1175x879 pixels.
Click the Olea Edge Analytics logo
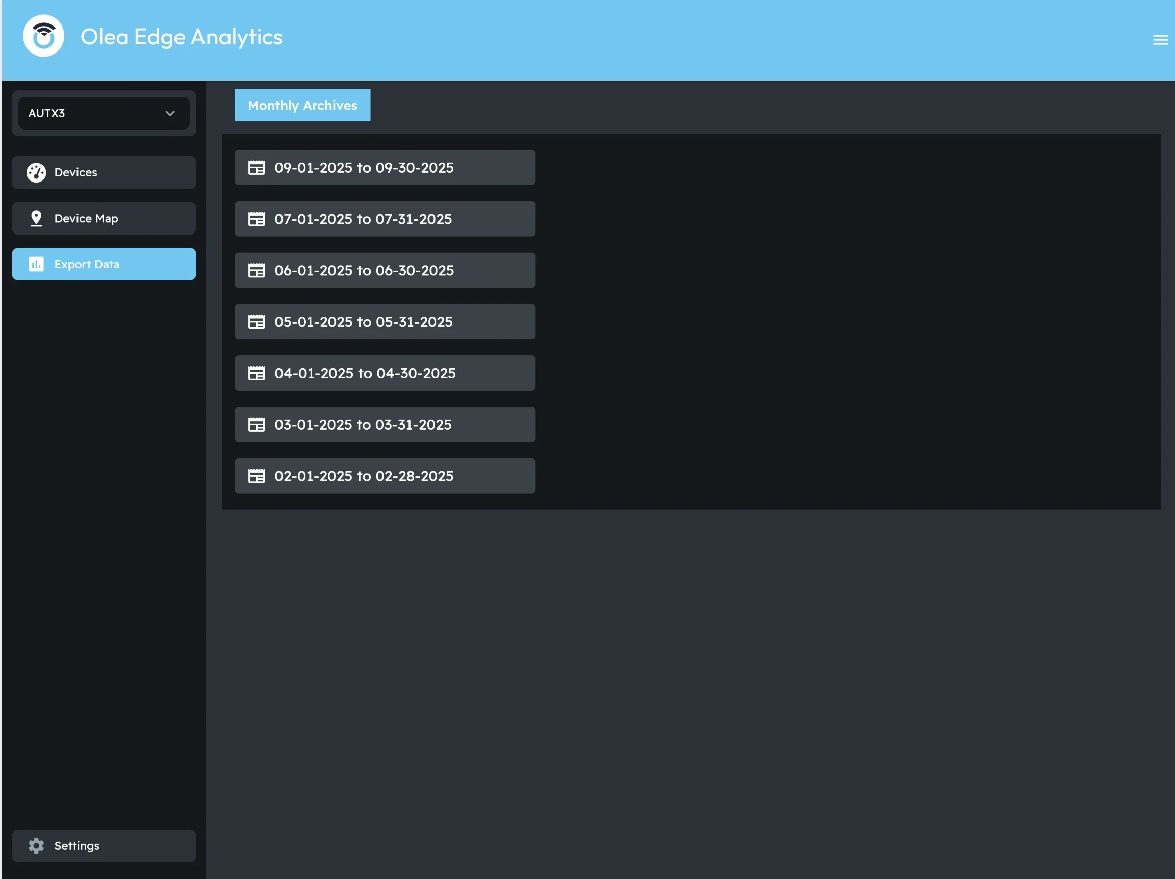click(44, 35)
